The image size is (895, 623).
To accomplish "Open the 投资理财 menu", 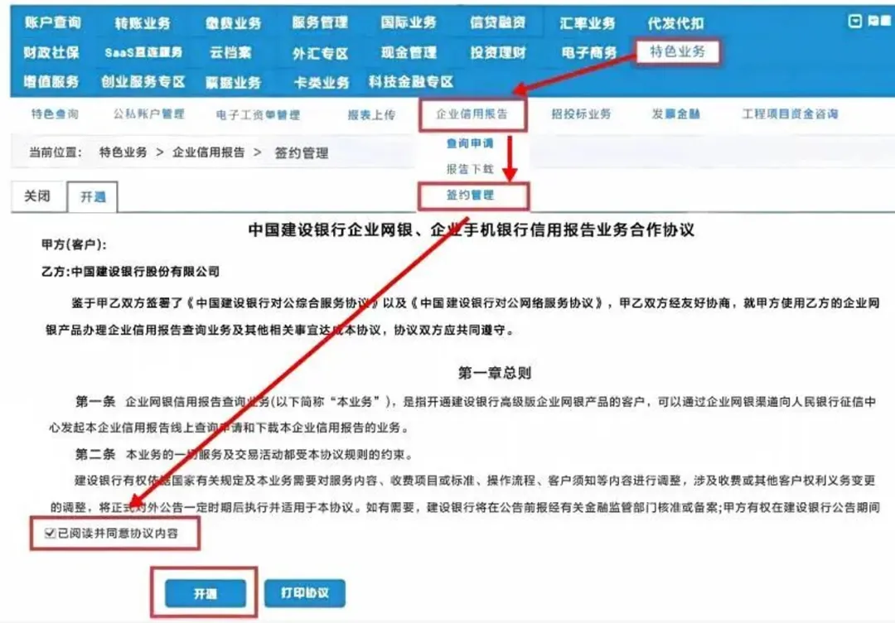I will [498, 52].
